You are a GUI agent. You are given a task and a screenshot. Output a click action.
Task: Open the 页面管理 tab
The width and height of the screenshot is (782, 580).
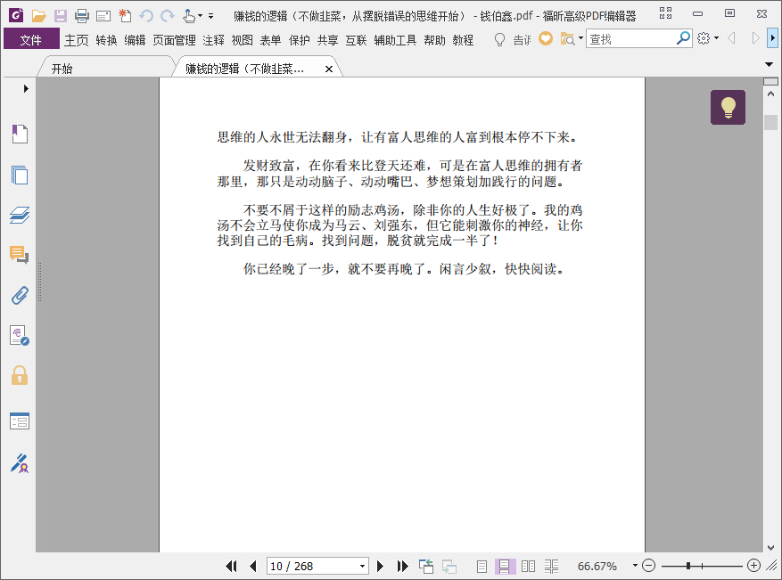[174, 40]
